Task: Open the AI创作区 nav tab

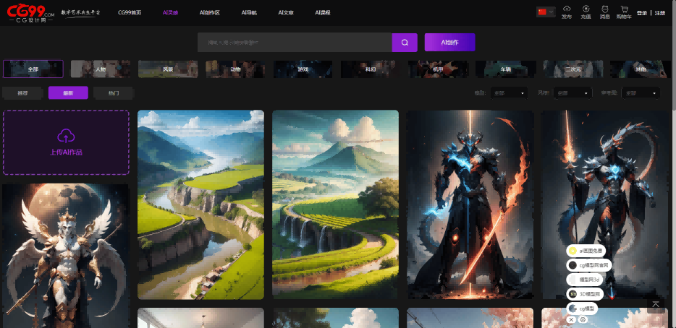Action: [x=209, y=13]
